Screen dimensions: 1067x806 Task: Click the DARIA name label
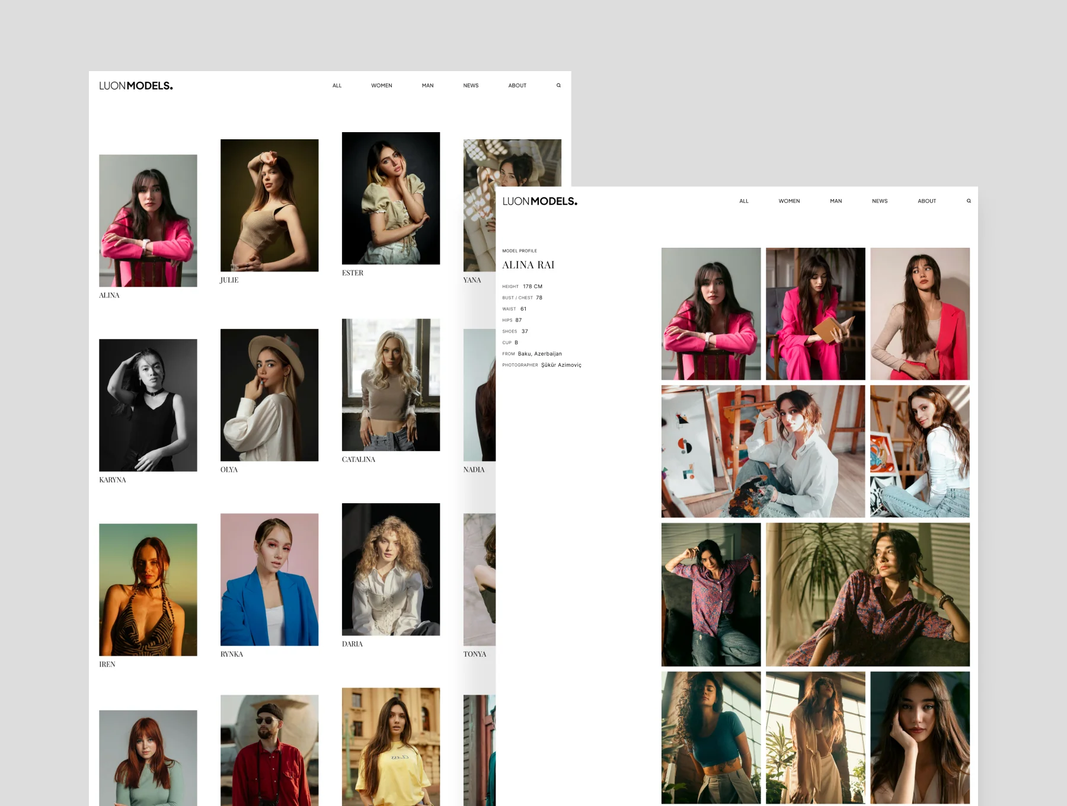coord(352,644)
